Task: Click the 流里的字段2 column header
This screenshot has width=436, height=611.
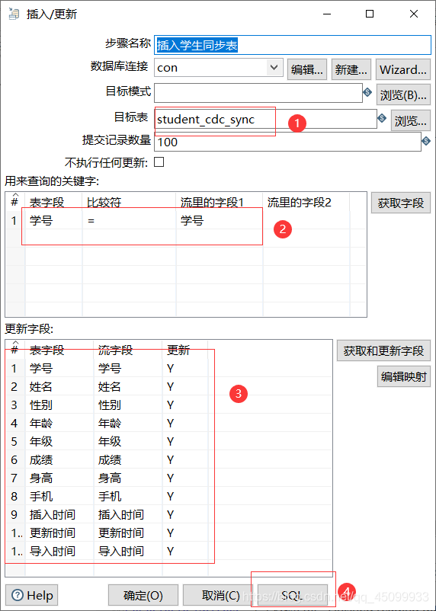Action: point(306,202)
